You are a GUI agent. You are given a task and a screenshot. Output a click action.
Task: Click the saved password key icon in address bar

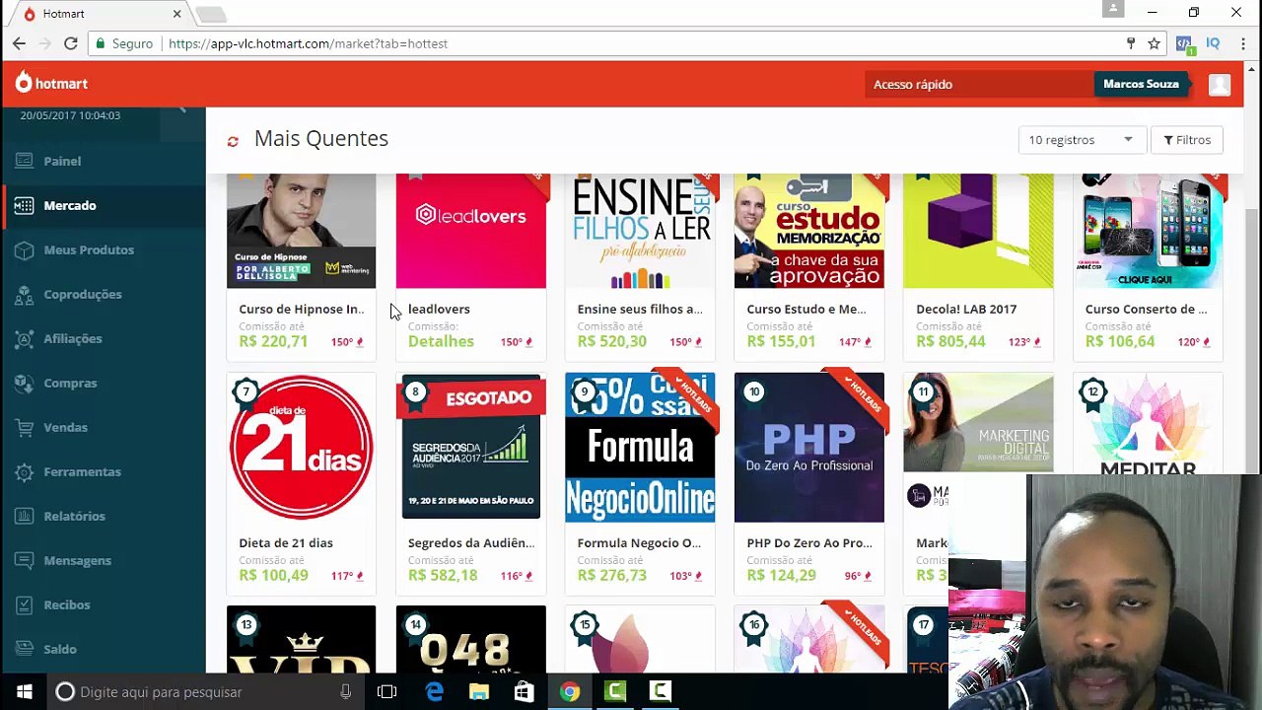tap(1131, 43)
